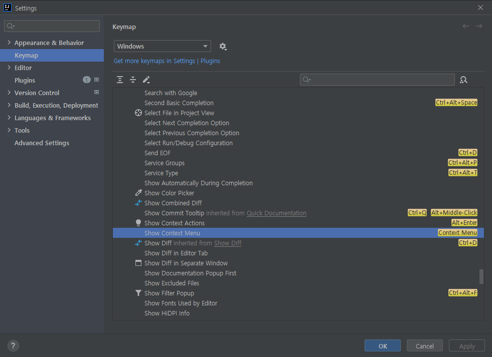Select the Show Excluded Files action

coord(298,283)
